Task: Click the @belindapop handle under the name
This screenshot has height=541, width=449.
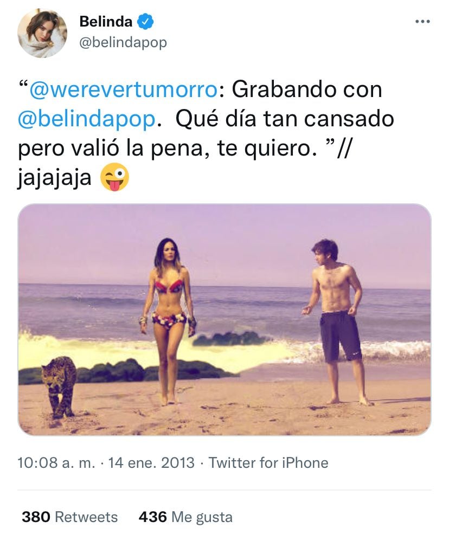Action: [123, 43]
